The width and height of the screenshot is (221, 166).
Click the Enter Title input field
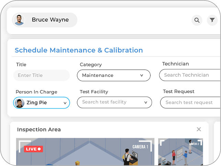[x=41, y=75]
